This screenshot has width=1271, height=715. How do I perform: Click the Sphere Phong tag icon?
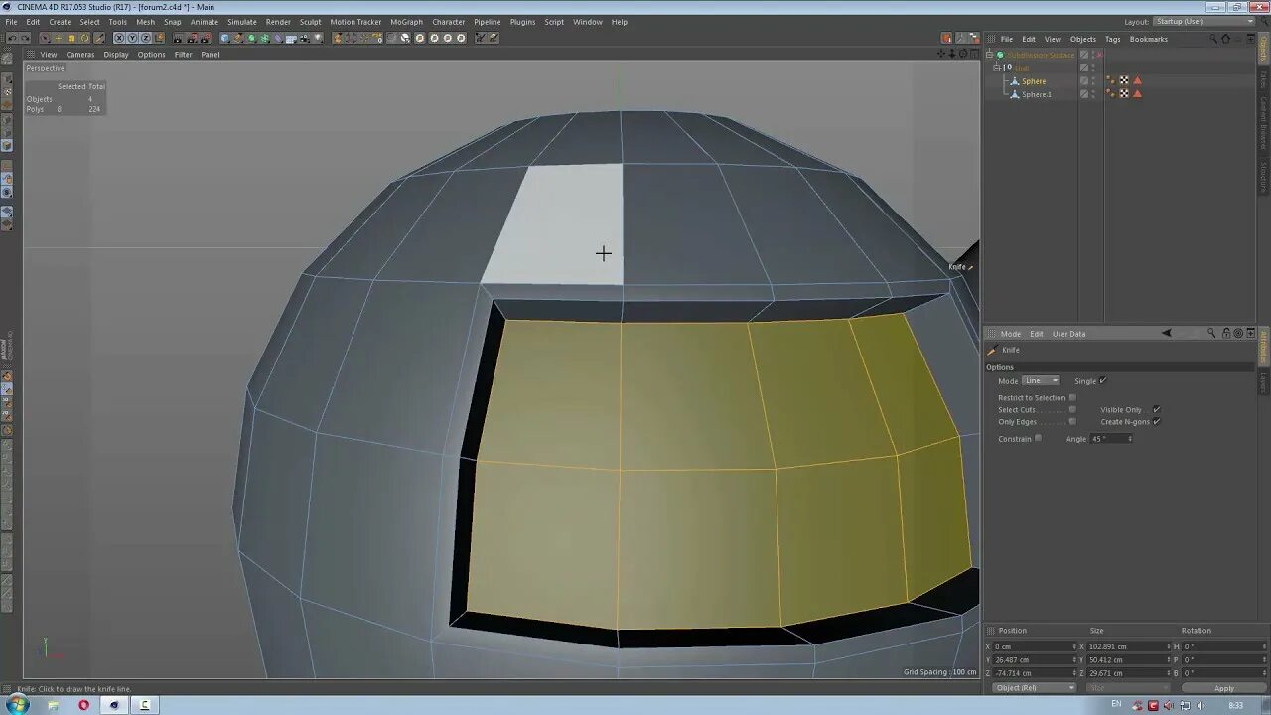tap(1110, 81)
